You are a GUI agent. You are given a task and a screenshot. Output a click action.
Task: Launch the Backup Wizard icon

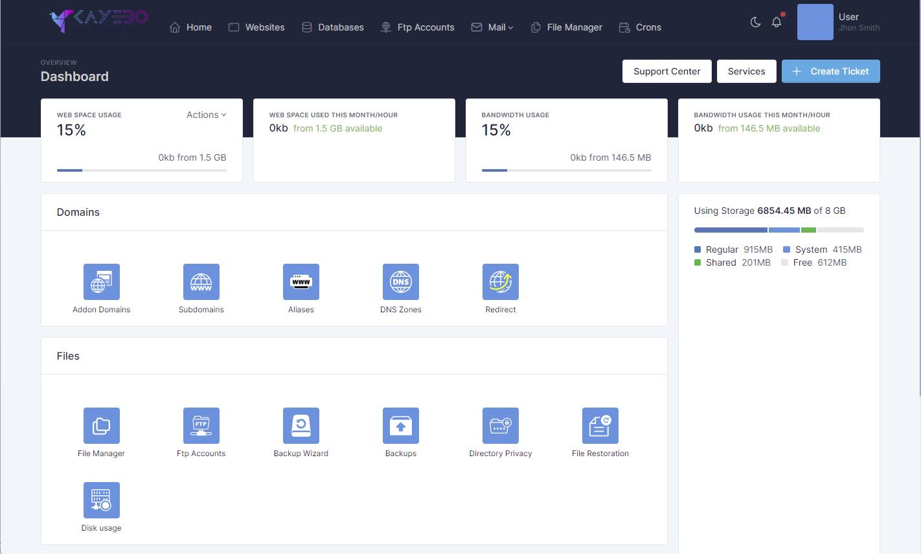click(x=301, y=426)
